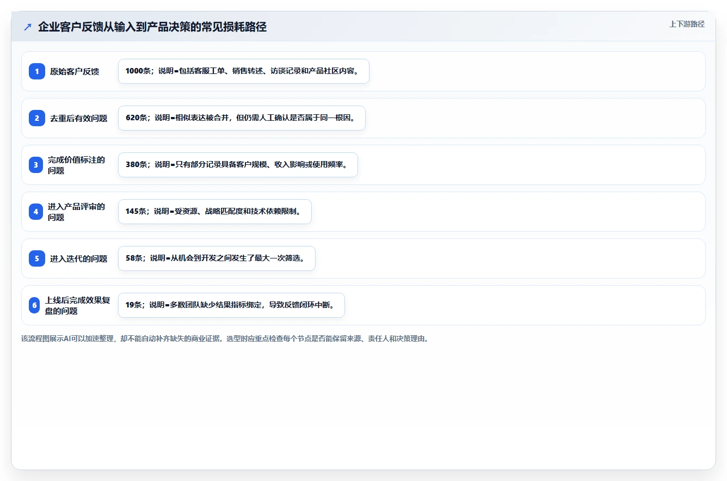Click step number 3 badge
The height and width of the screenshot is (481, 727).
[x=36, y=165]
